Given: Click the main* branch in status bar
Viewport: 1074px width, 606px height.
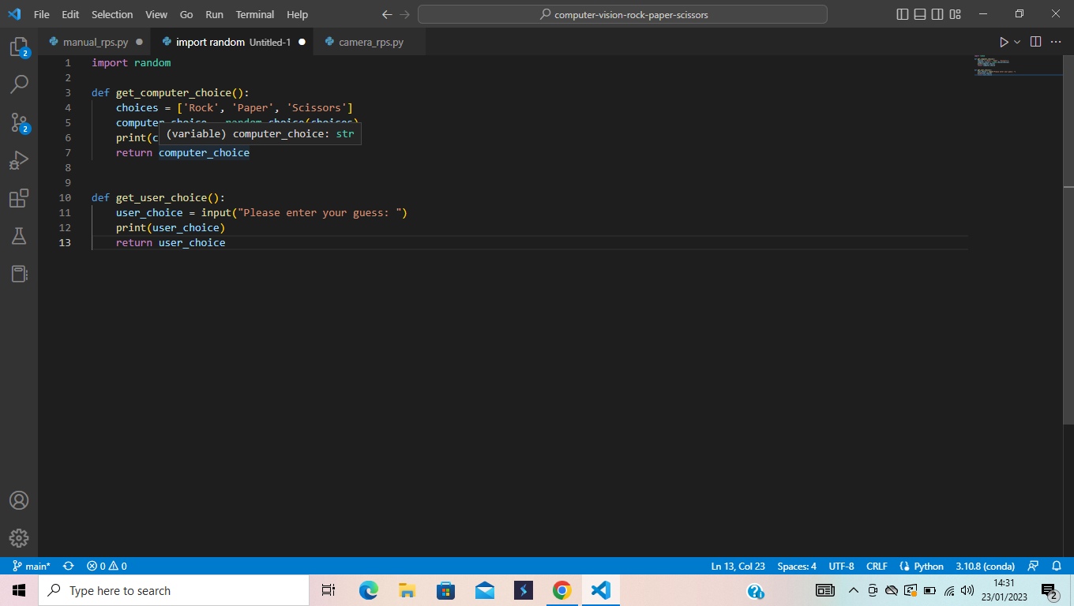Looking at the screenshot, I should 32,567.
